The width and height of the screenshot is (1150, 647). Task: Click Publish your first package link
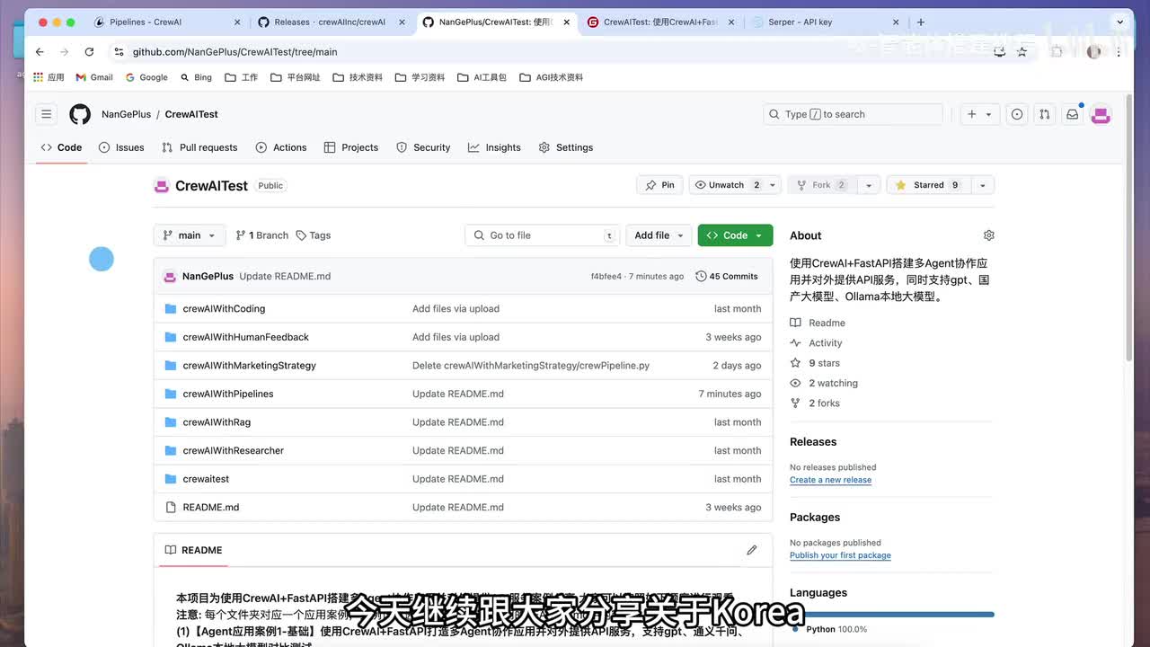click(840, 555)
